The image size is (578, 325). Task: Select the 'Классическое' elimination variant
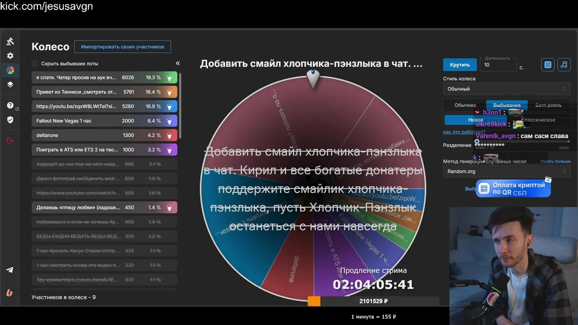[538, 120]
